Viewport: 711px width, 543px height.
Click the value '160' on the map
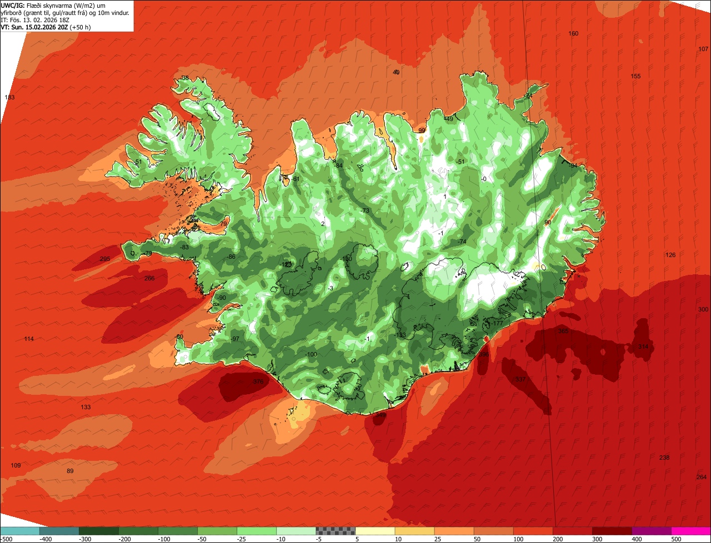(x=573, y=34)
